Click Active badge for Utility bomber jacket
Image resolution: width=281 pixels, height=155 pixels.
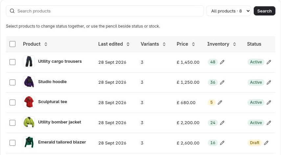pyautogui.click(x=256, y=123)
